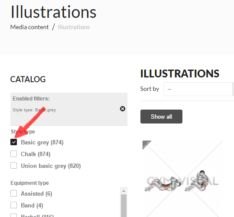This screenshot has width=234, height=217.
Task: Click the Union basic grey (820) label
Action: tap(51, 166)
